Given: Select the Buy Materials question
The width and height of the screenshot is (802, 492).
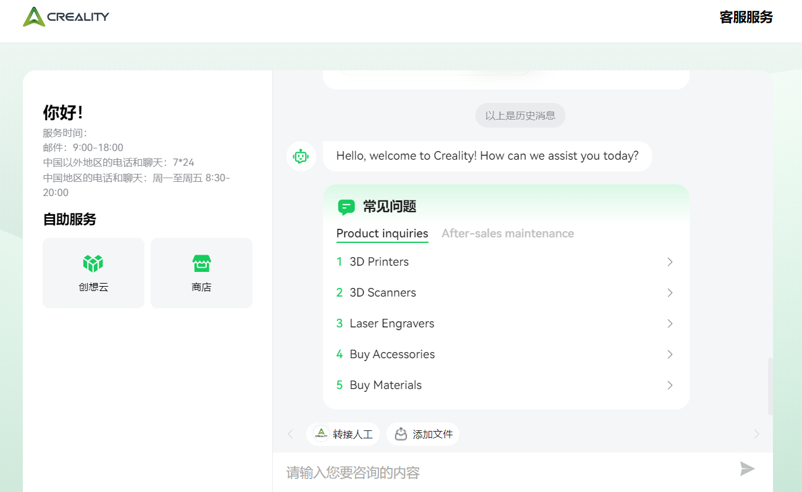Looking at the screenshot, I should click(x=506, y=385).
